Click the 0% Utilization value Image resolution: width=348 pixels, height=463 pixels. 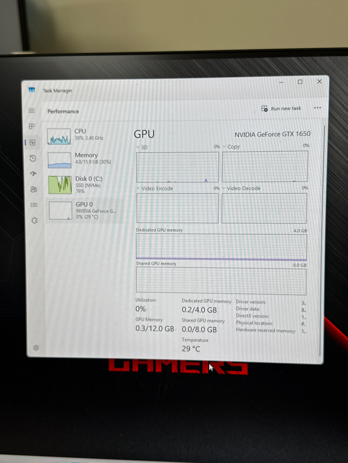coord(140,309)
